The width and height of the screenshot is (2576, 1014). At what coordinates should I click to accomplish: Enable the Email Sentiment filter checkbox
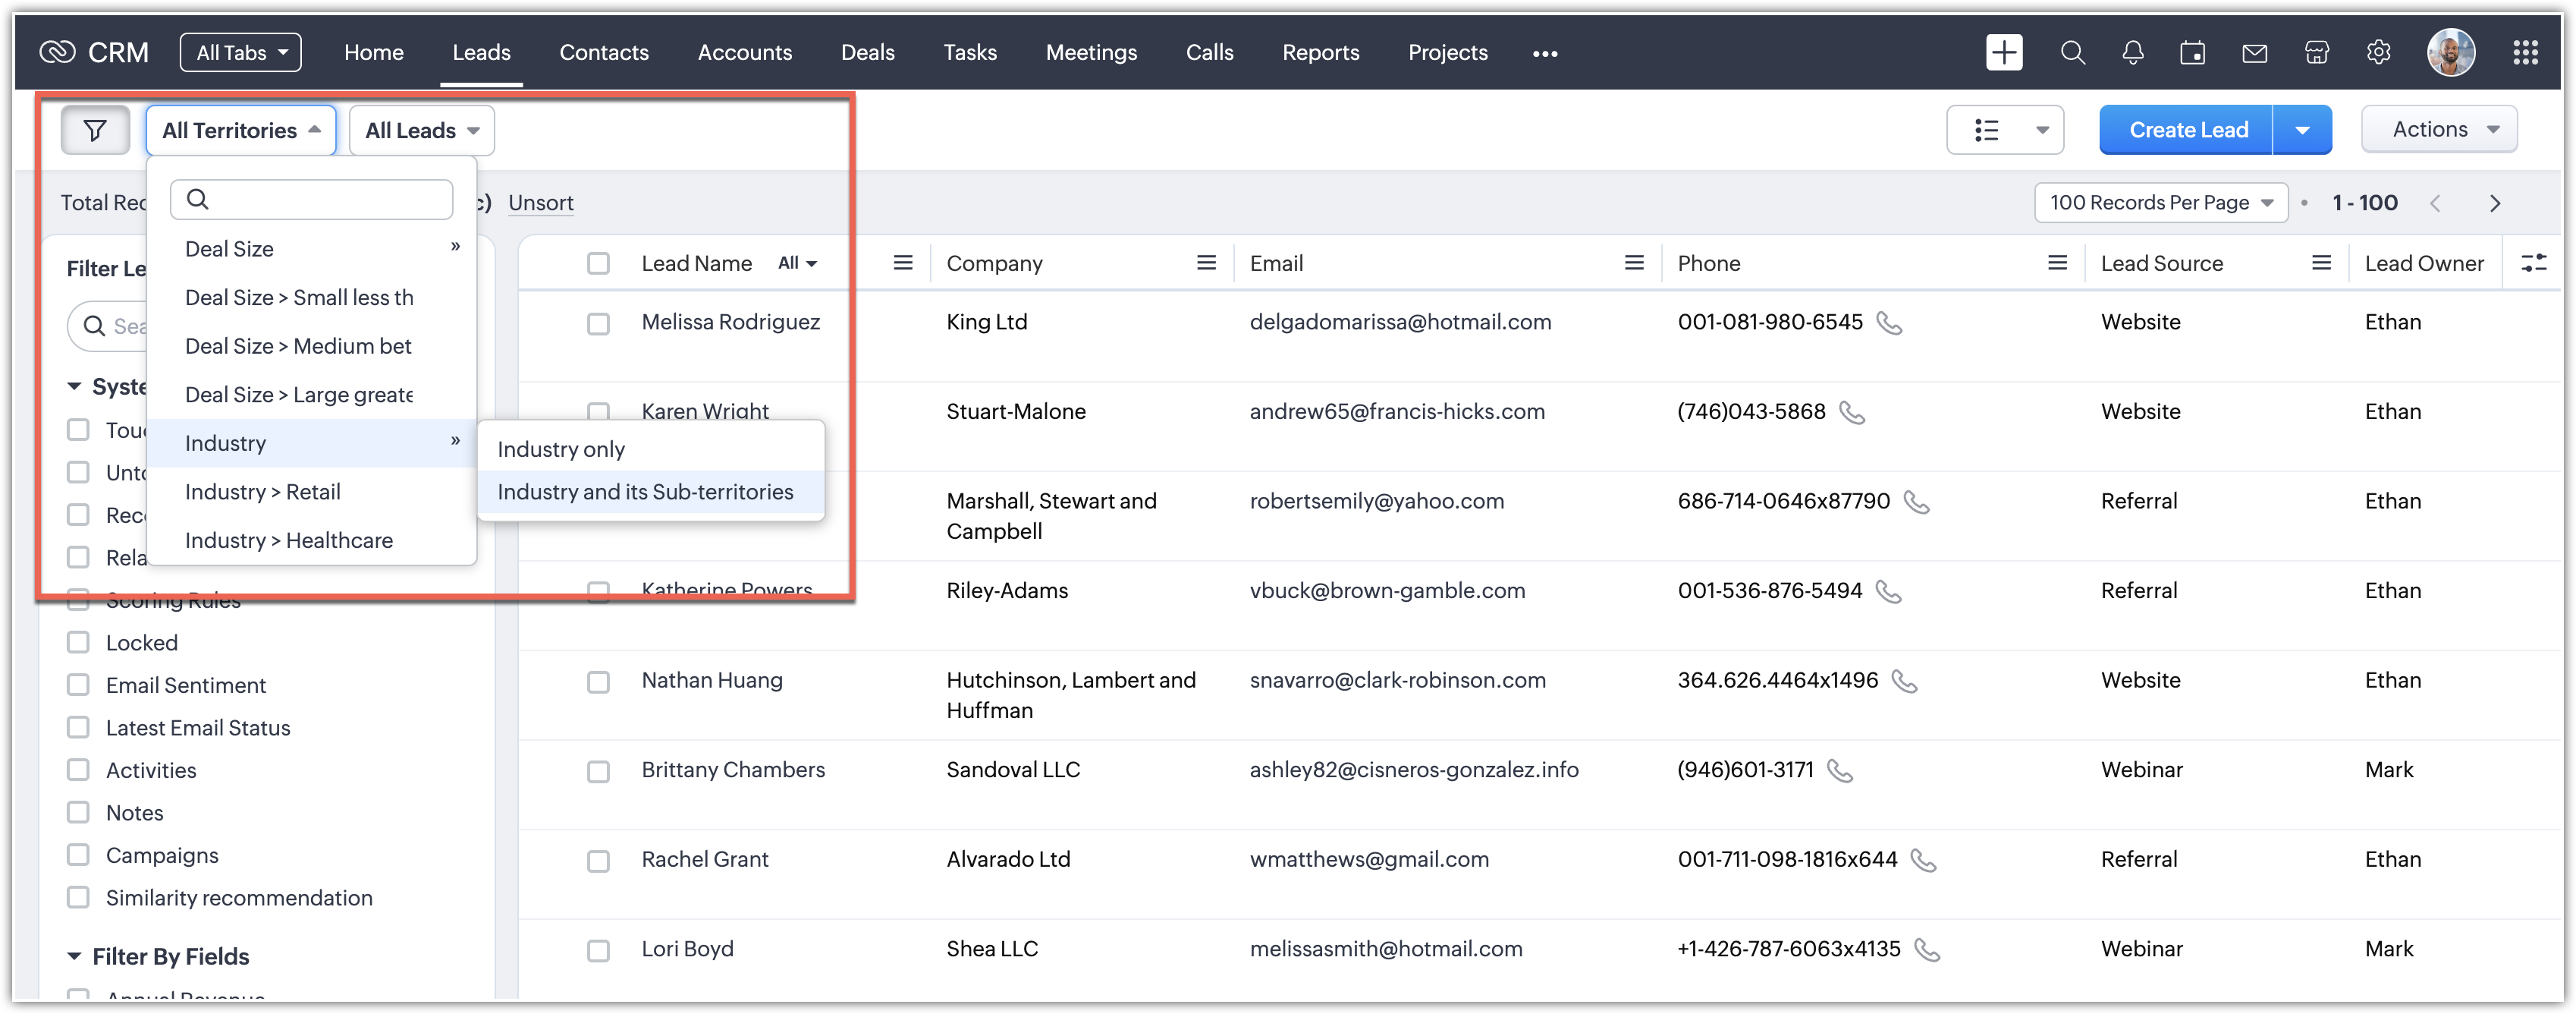tap(78, 685)
